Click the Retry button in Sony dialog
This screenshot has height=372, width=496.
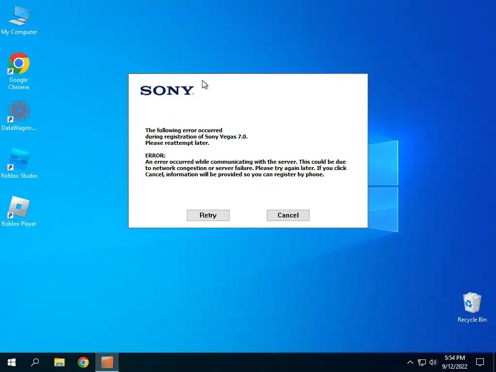pos(208,215)
